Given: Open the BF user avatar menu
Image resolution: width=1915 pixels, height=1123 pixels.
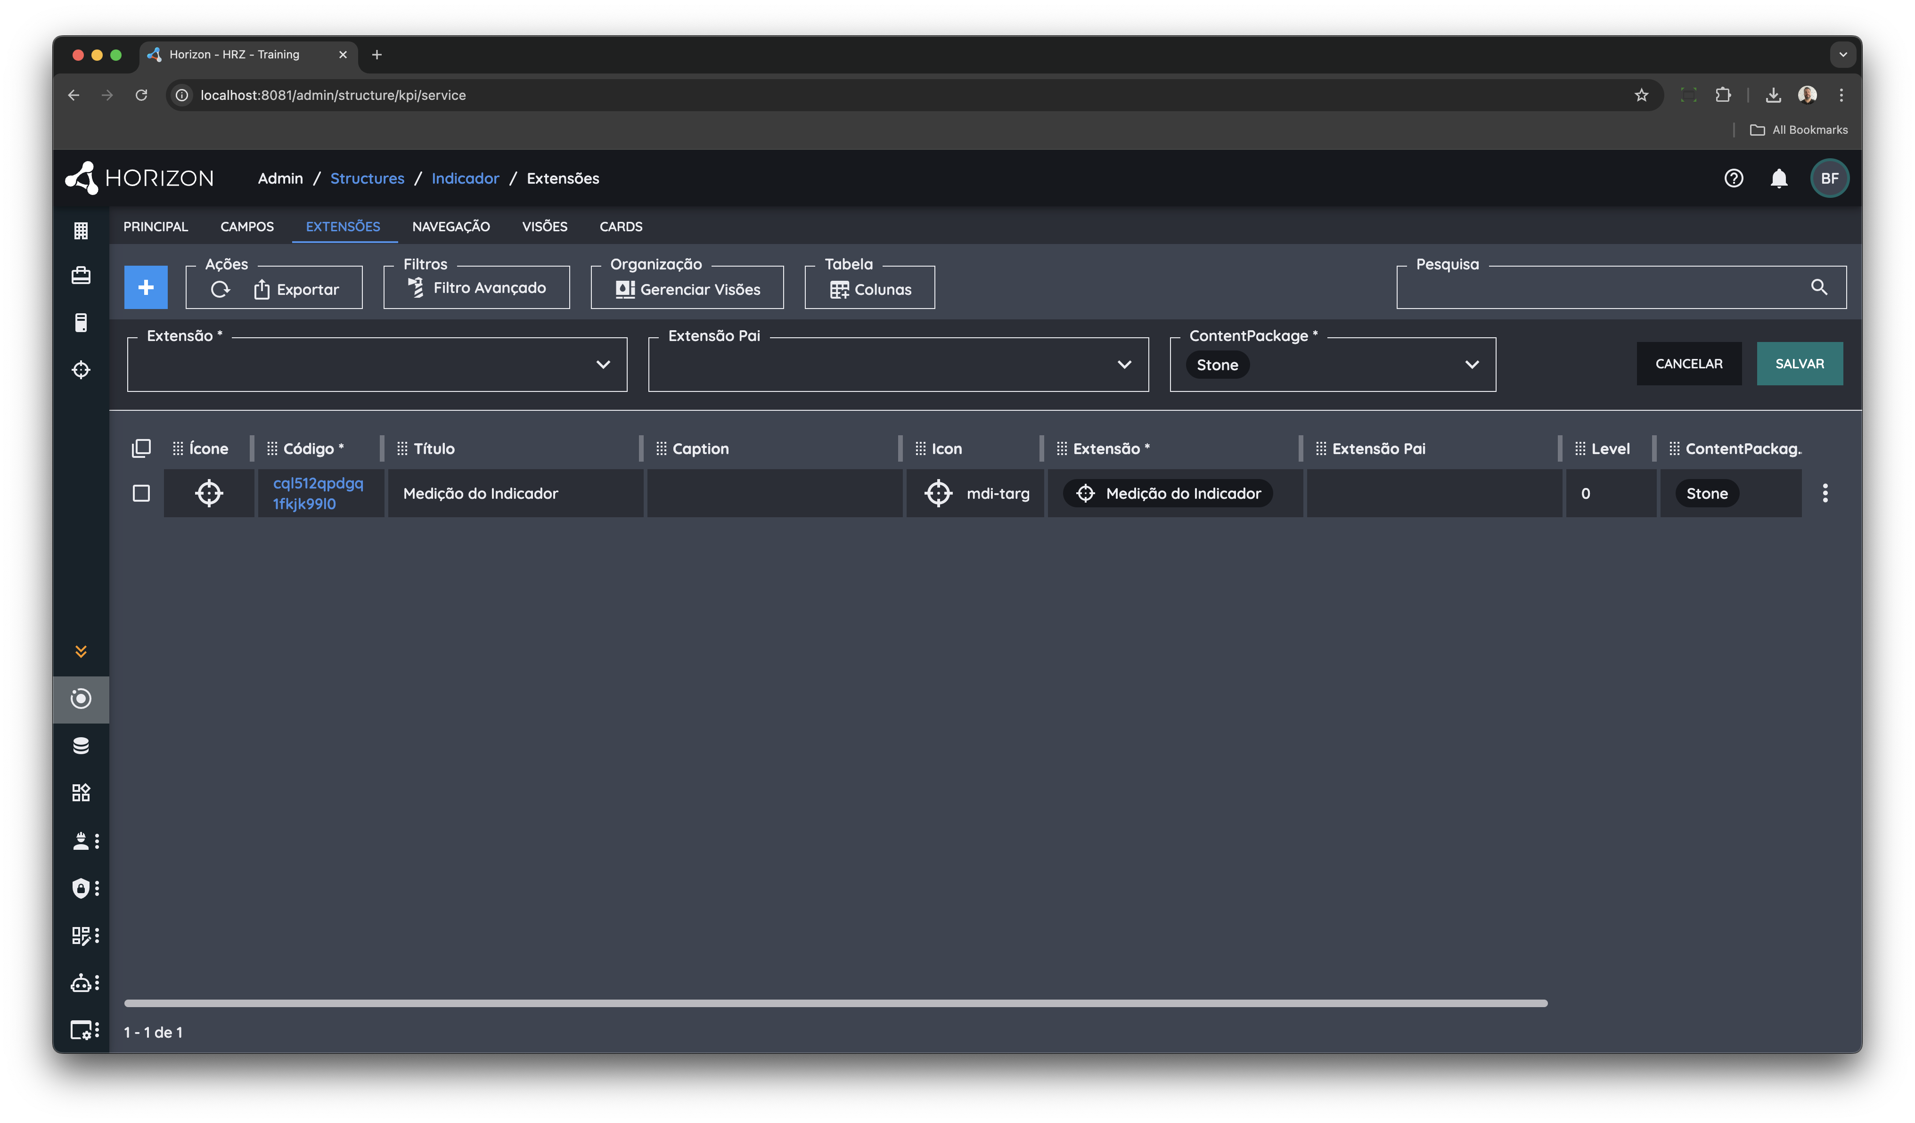Looking at the screenshot, I should (1830, 179).
